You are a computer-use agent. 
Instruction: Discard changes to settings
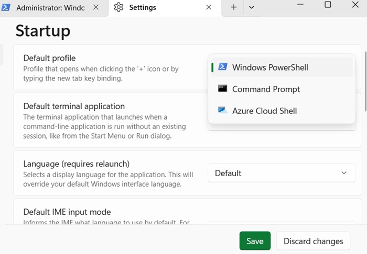click(313, 241)
